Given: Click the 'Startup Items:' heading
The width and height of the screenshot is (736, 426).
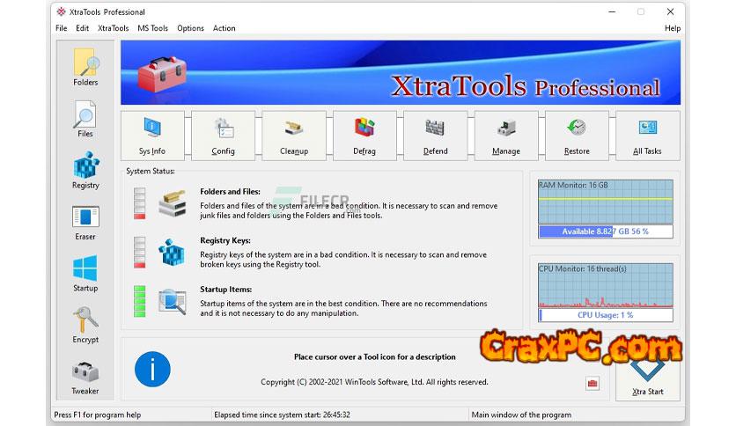Looking at the screenshot, I should coord(225,289).
